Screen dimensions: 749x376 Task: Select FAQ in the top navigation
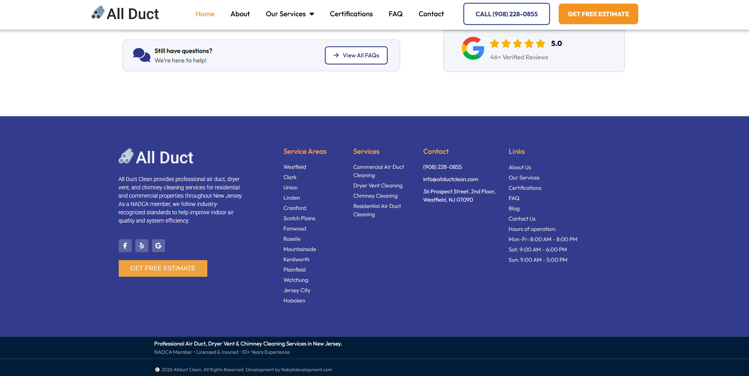(396, 14)
